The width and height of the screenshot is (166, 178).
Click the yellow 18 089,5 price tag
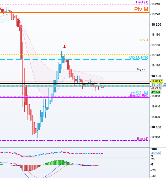157,81
